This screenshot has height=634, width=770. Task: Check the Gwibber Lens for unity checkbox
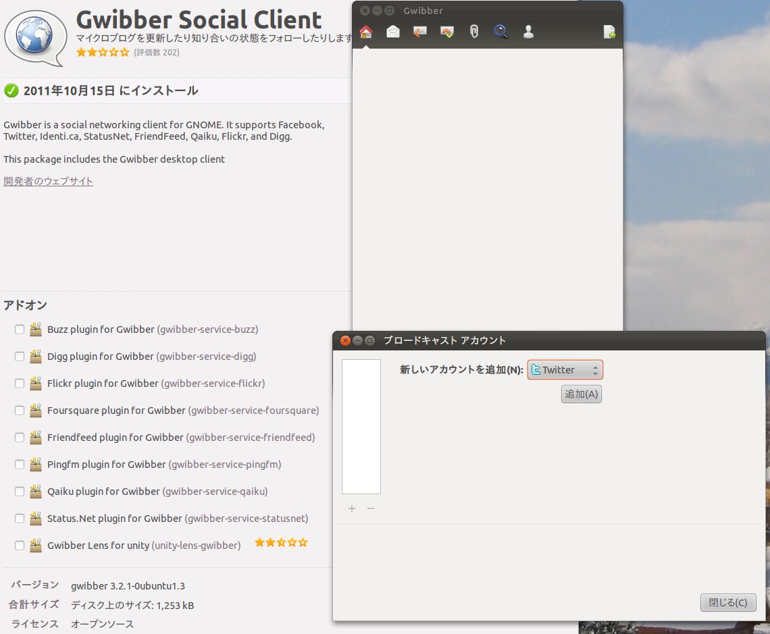20,545
